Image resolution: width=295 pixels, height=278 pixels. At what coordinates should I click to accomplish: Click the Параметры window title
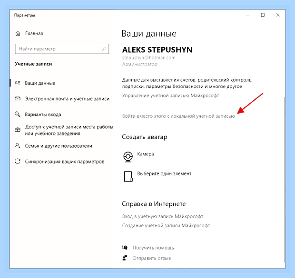point(24,15)
